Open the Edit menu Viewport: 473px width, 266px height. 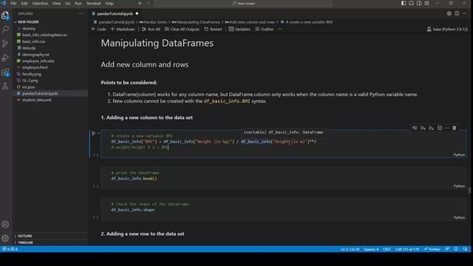click(24, 3)
